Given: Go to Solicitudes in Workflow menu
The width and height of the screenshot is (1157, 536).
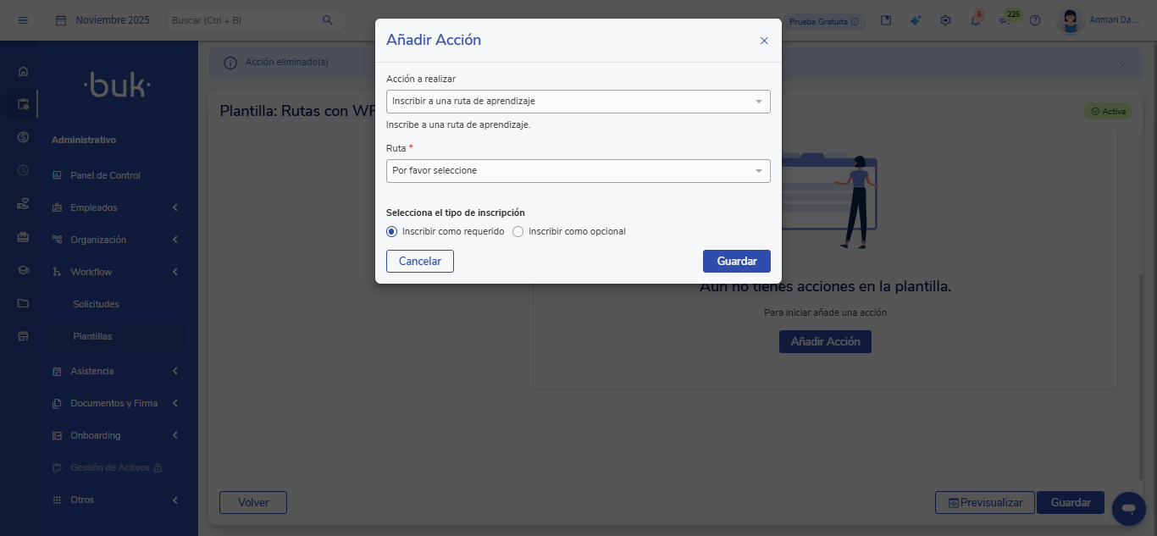Looking at the screenshot, I should (96, 304).
